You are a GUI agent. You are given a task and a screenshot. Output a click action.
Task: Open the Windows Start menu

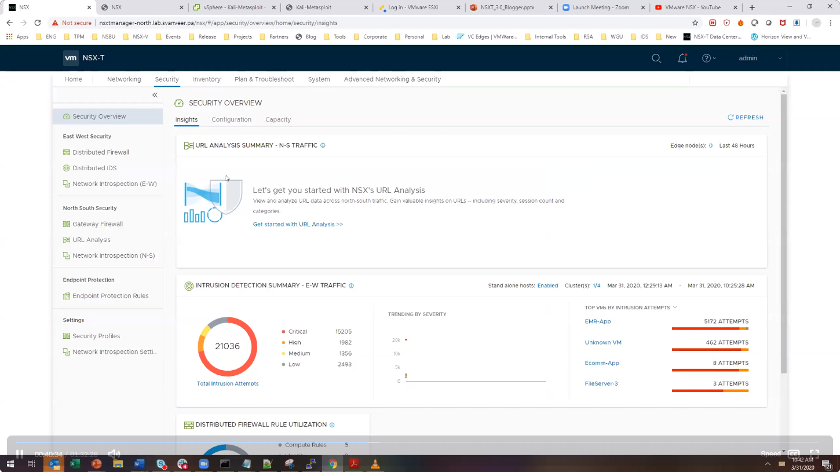pos(10,464)
